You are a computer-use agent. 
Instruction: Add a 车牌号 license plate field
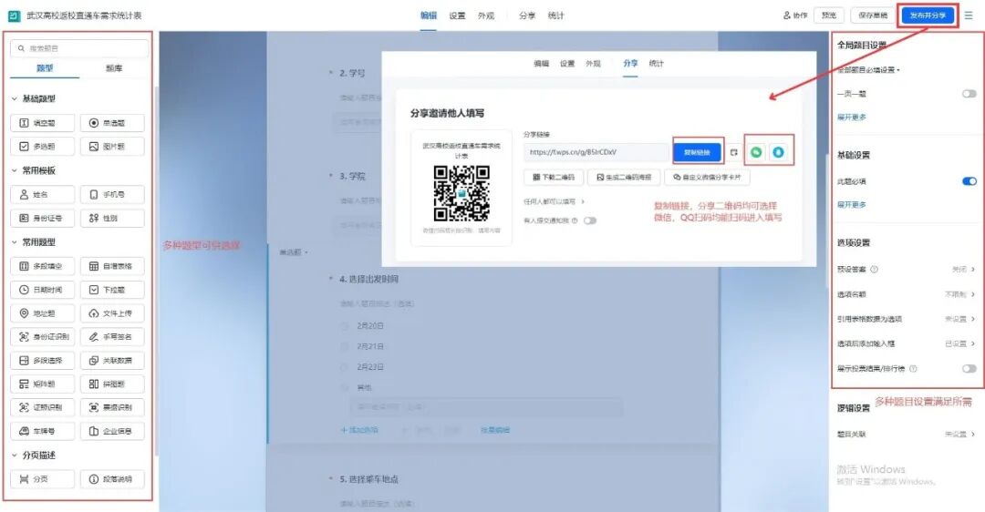pyautogui.click(x=42, y=431)
